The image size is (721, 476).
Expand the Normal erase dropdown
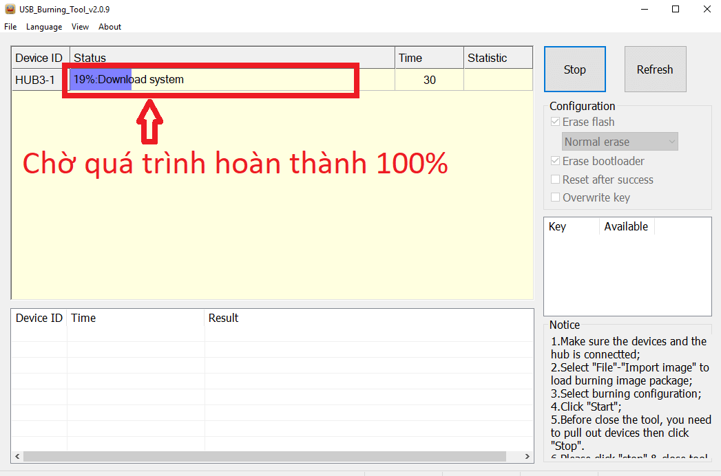tap(620, 142)
